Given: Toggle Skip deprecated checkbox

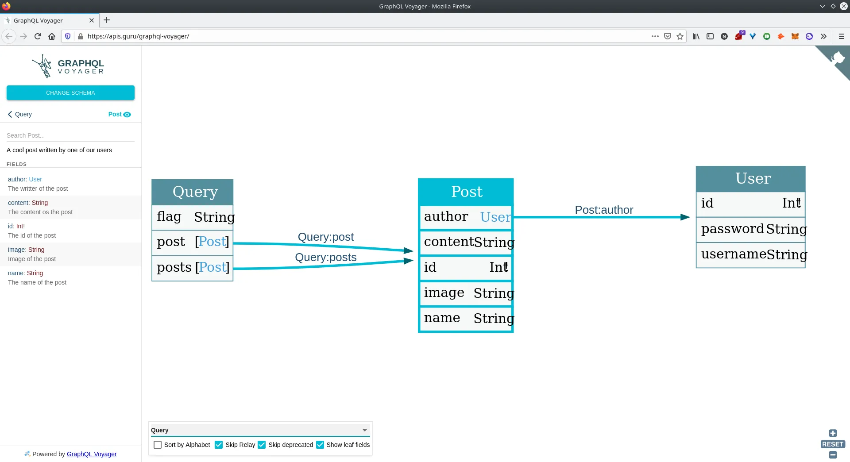Looking at the screenshot, I should (x=262, y=445).
